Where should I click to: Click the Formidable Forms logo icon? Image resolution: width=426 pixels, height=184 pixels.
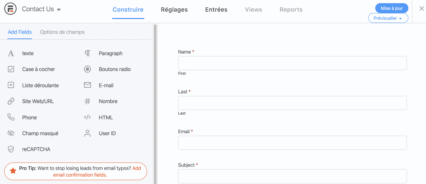pyautogui.click(x=11, y=9)
